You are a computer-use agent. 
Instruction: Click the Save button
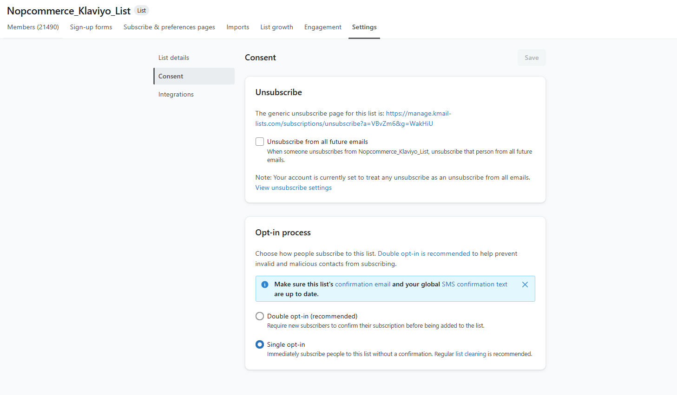[532, 58]
